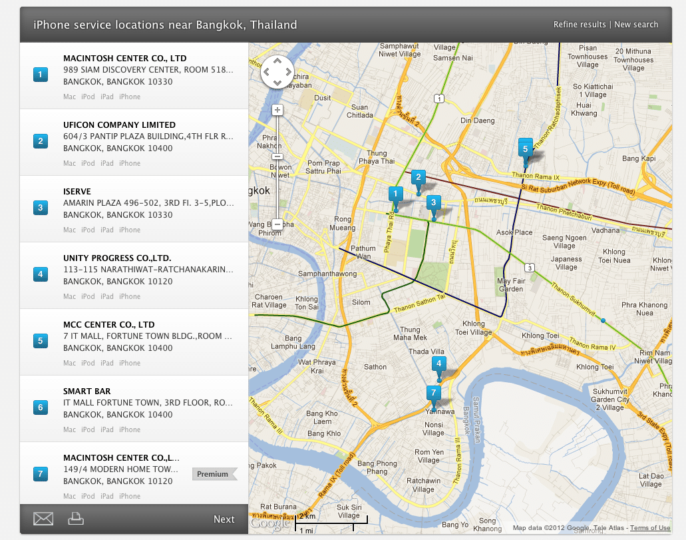Click the iPod tag in the MCC CENTER row
The width and height of the screenshot is (686, 540).
[88, 363]
